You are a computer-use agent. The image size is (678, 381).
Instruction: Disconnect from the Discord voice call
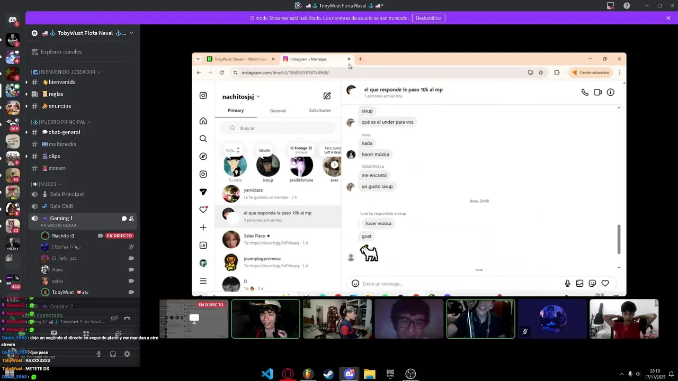click(127, 318)
